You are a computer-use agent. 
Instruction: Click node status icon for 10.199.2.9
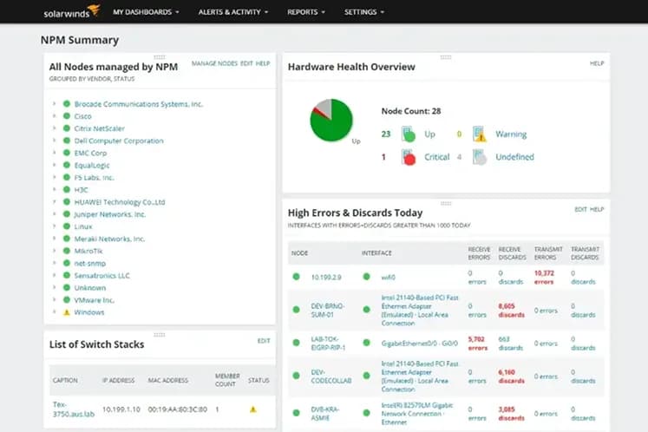[297, 277]
